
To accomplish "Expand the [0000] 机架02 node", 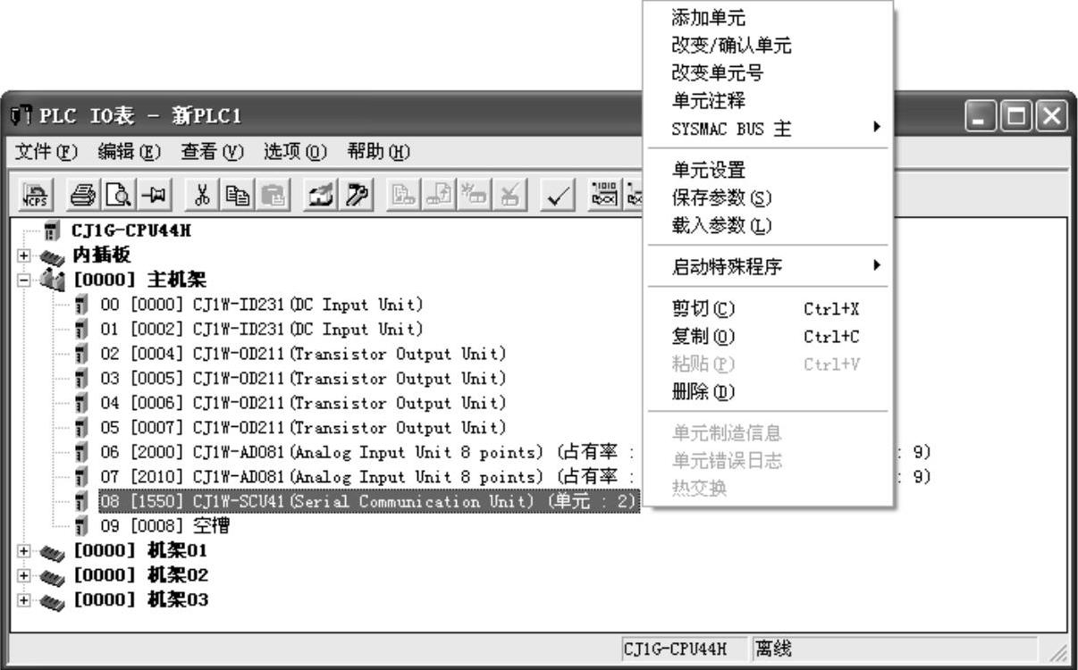I will click(23, 576).
